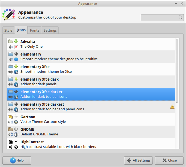Click the elementary theme folder icon
The width and height of the screenshot is (186, 167).
pos(11,54)
